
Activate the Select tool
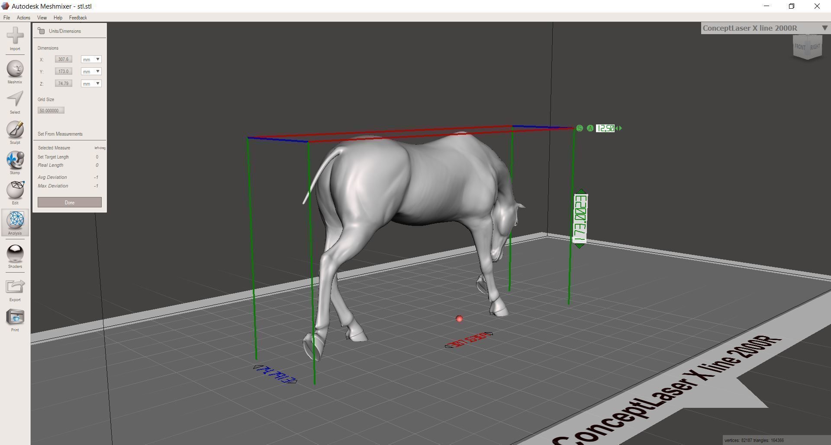pyautogui.click(x=15, y=102)
